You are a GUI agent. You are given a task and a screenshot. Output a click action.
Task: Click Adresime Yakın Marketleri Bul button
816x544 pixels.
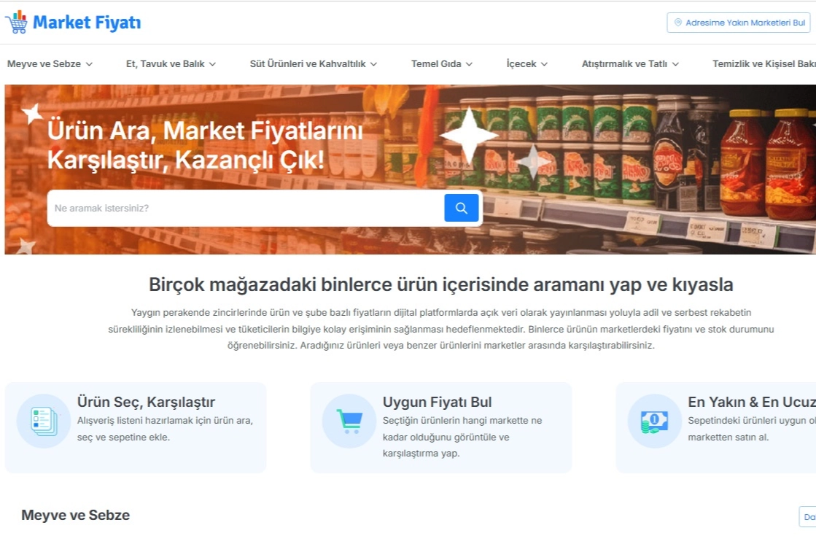click(x=738, y=23)
